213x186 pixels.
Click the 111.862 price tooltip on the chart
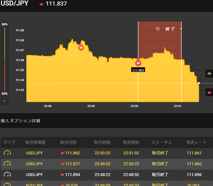coord(138,70)
